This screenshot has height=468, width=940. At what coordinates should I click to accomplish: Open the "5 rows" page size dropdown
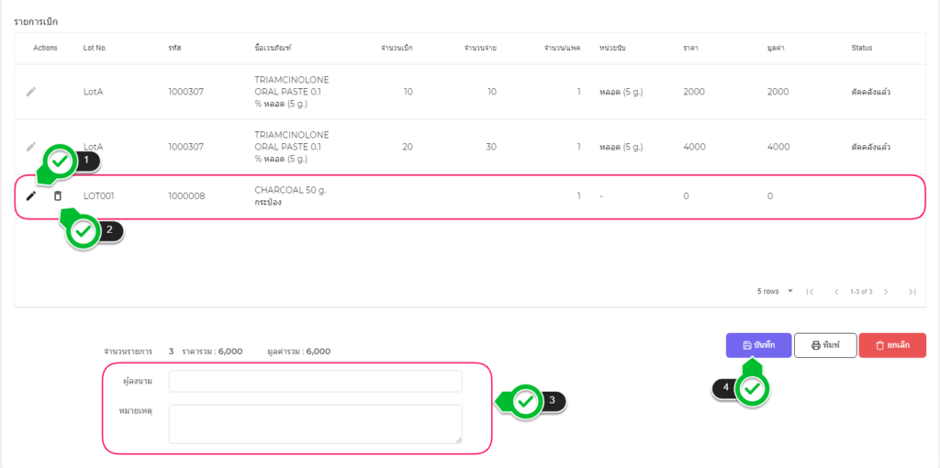pos(775,292)
